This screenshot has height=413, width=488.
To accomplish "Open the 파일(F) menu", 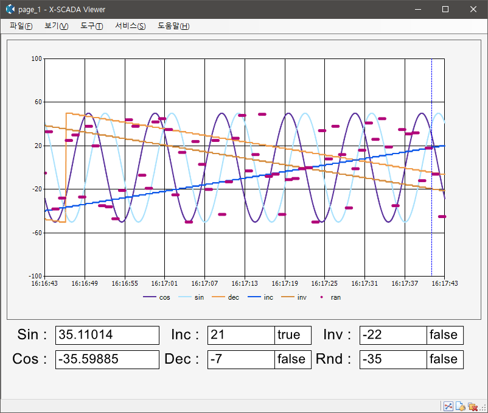I will (21, 26).
